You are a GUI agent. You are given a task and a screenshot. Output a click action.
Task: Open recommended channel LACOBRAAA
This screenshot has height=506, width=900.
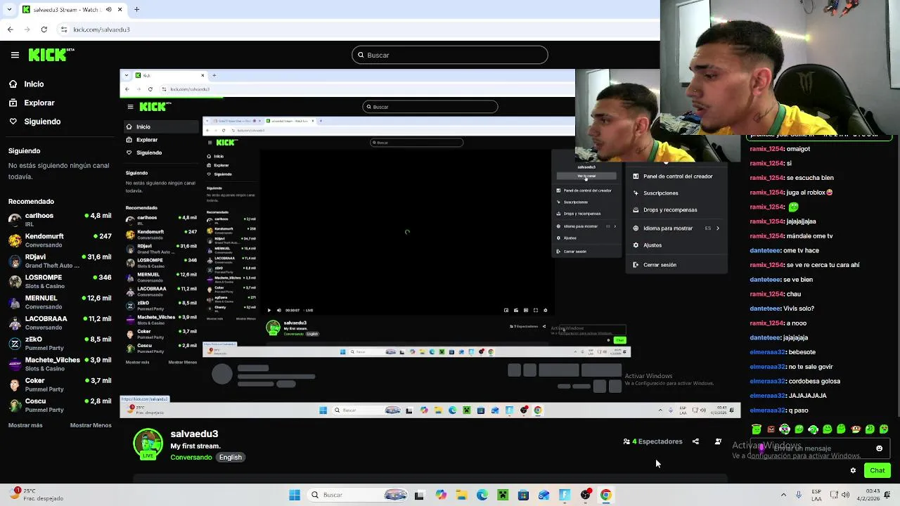(59, 323)
